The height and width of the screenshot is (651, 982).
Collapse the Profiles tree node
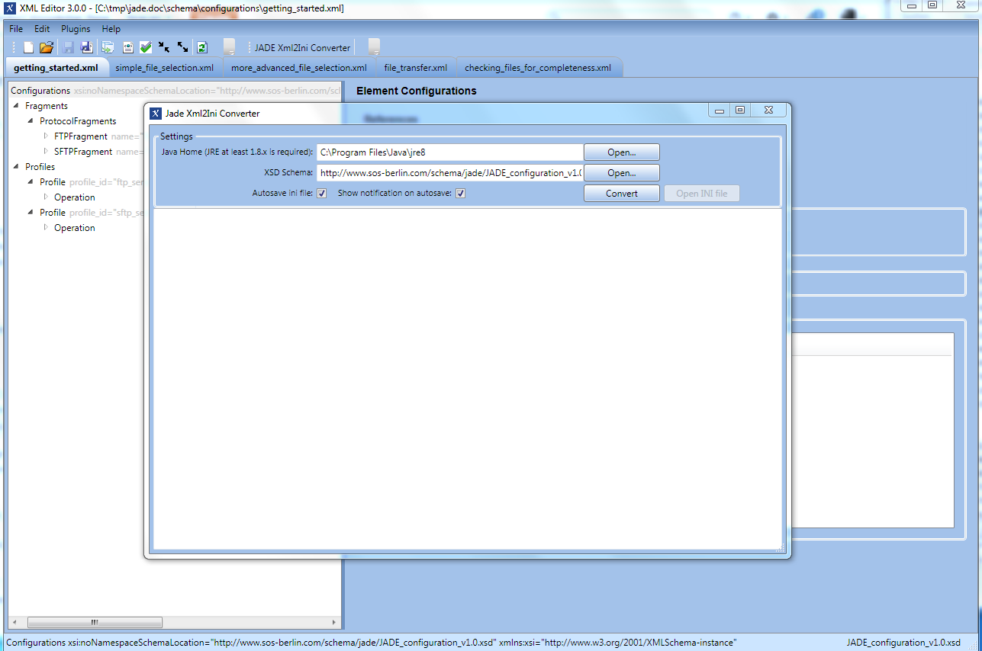[x=17, y=167]
